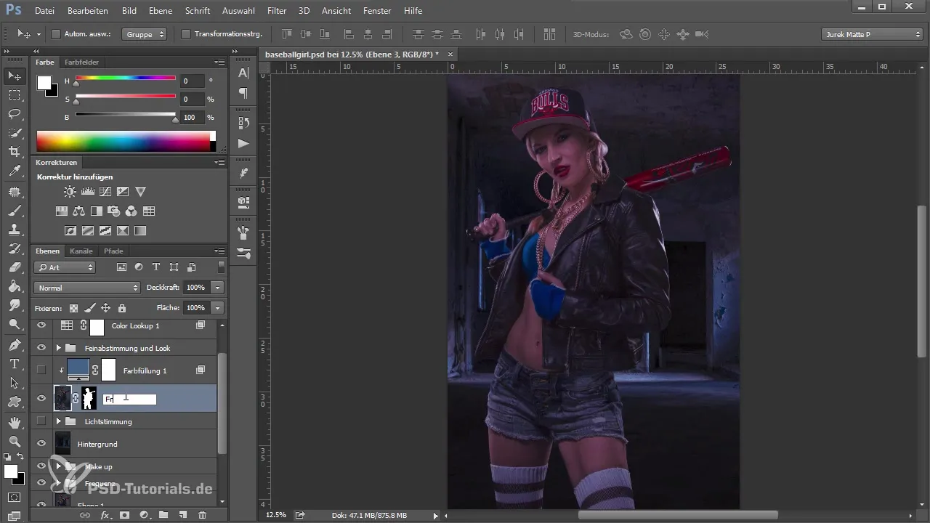Viewport: 930px width, 523px height.
Task: Show the Farbfüllung 1 layer
Action: click(x=41, y=370)
